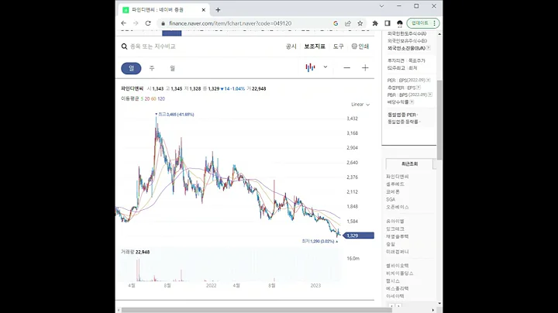Click scrollbar up arrow at top right
This screenshot has width=558, height=313.
tap(439, 34)
